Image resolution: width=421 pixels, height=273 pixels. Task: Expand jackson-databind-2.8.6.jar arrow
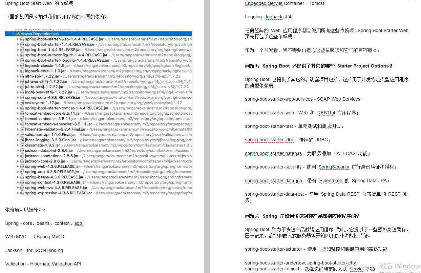coord(18,150)
